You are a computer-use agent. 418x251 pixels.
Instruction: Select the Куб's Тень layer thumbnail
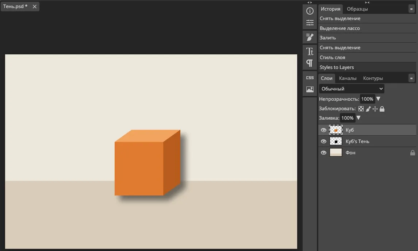click(335, 141)
